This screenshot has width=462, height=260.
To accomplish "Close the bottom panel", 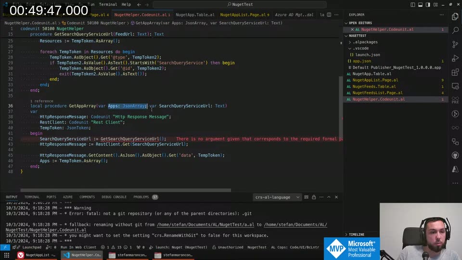I will [x=336, y=197].
